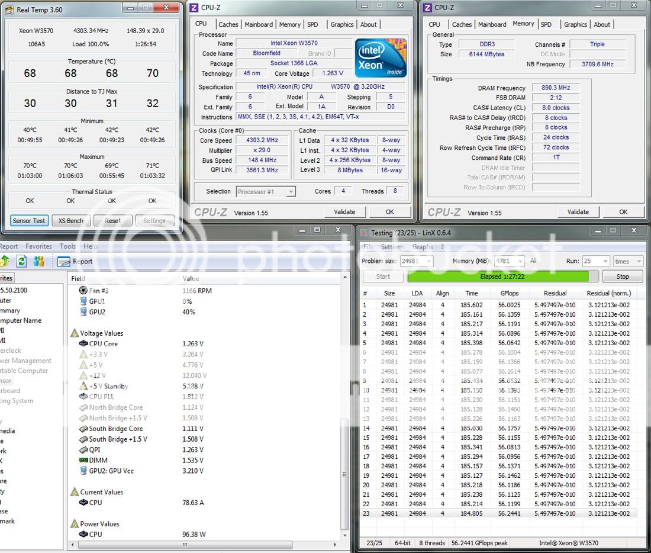Click CPU-Z icon in left window title bar

coord(194,8)
